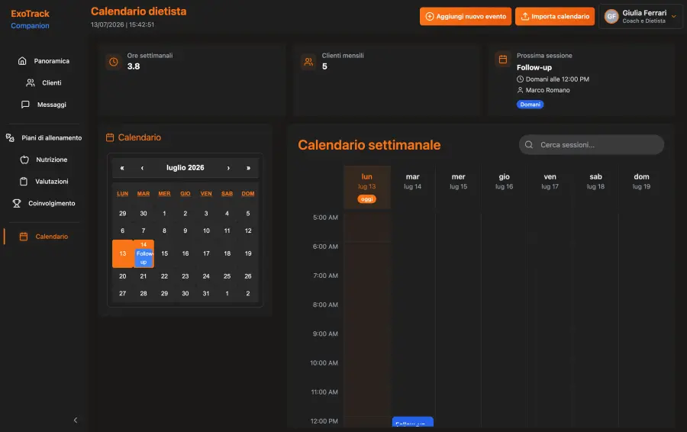Click the GF avatar

click(x=611, y=17)
